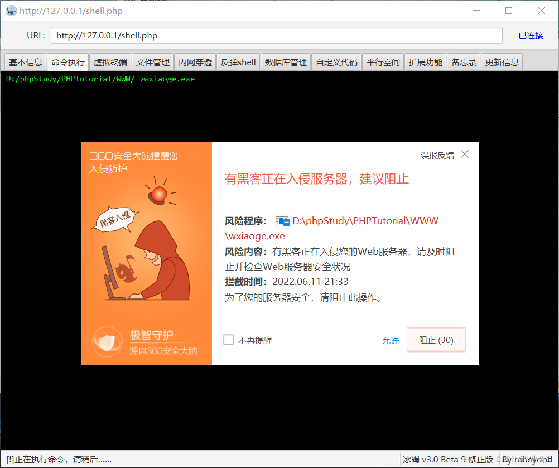Click the 阻止 (30) button
The image size is (559, 468).
point(436,339)
